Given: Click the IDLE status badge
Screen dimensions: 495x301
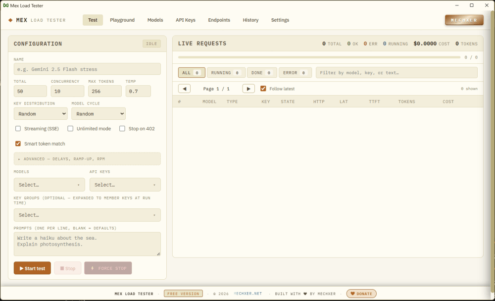Looking at the screenshot, I should tap(151, 44).
